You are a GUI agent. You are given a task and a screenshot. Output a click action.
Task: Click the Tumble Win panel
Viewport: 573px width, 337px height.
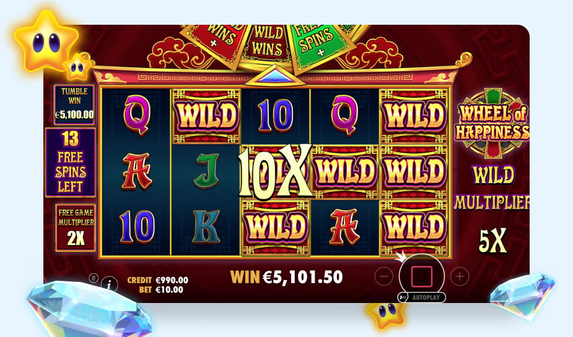[74, 105]
